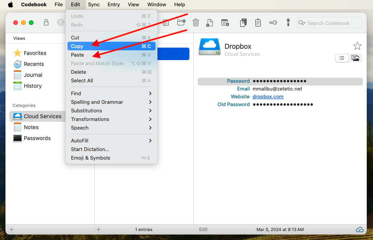The width and height of the screenshot is (373, 240).
Task: Expand the Find submenu
Action: tap(111, 93)
